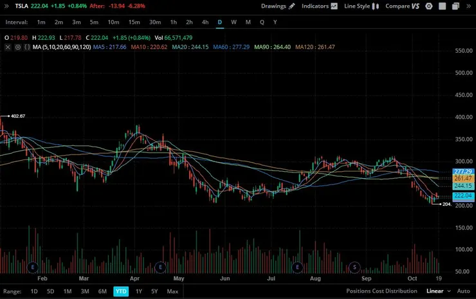Click the 244.15 teal price tag
Screen dimensions: 476x299
pos(463,186)
